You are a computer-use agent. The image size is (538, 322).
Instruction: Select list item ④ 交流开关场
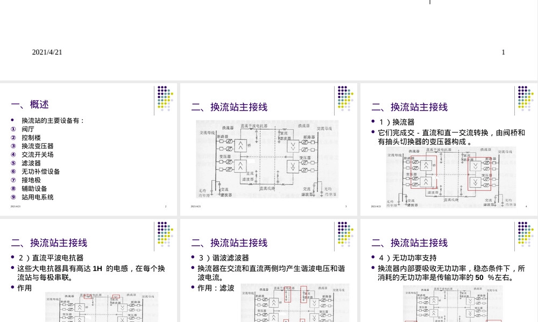point(32,155)
